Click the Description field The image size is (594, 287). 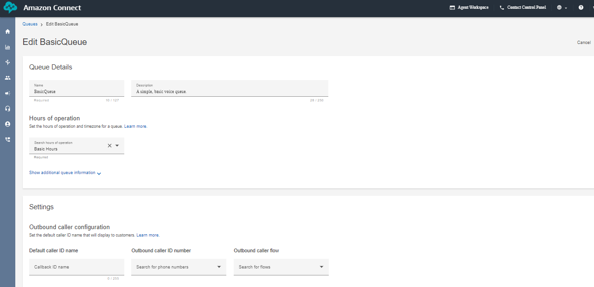(x=230, y=88)
